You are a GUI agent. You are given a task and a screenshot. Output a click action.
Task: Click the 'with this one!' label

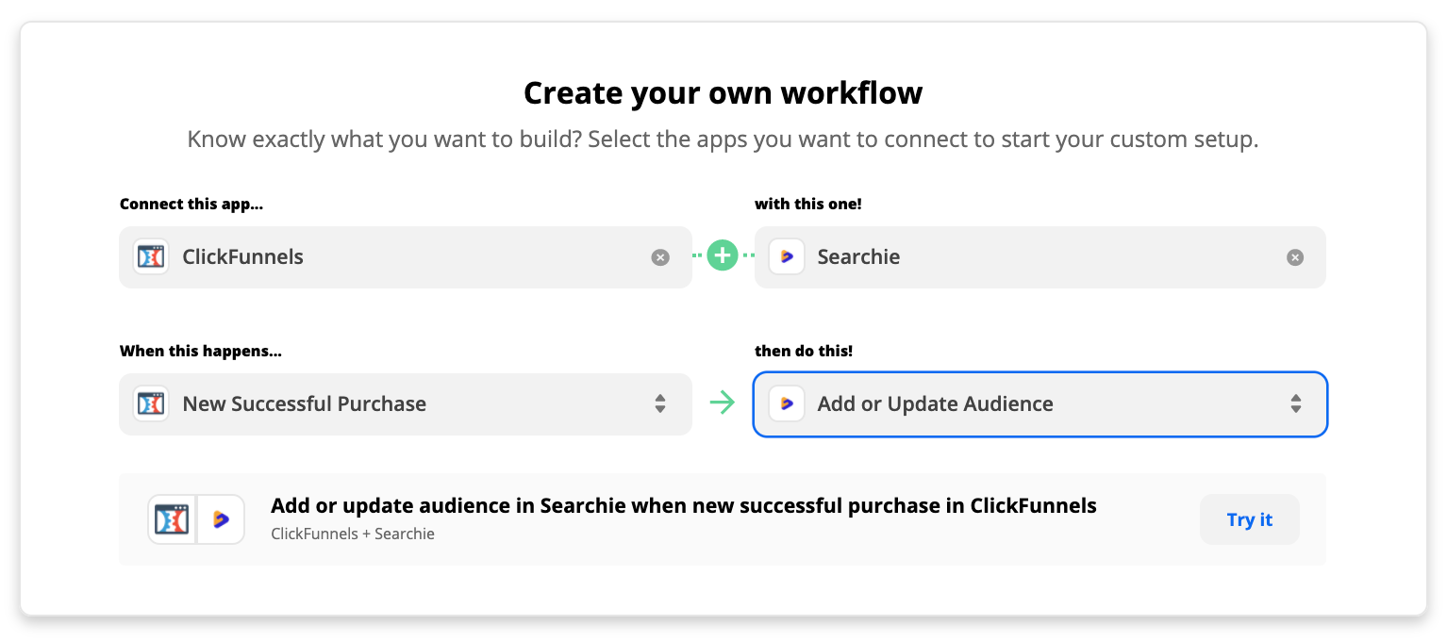tap(808, 204)
